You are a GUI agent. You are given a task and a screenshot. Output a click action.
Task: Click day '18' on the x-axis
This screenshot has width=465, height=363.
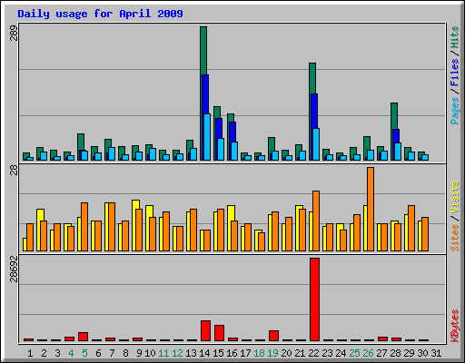[x=259, y=353]
